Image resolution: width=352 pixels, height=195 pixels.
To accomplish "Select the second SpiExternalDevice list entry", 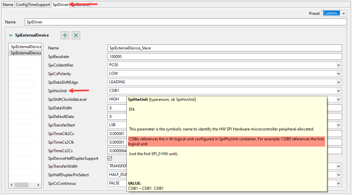I will tap(25, 53).
